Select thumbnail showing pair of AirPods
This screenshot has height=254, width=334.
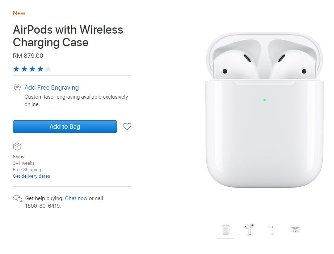pos(249,229)
